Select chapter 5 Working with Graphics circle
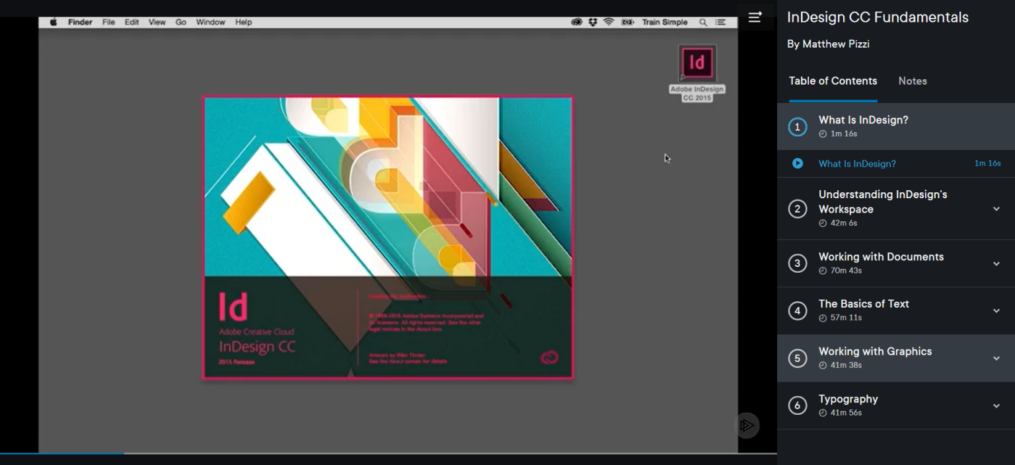This screenshot has width=1015, height=465. click(798, 358)
